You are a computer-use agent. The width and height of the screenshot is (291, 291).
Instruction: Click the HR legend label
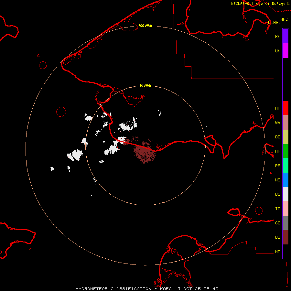click(x=278, y=151)
